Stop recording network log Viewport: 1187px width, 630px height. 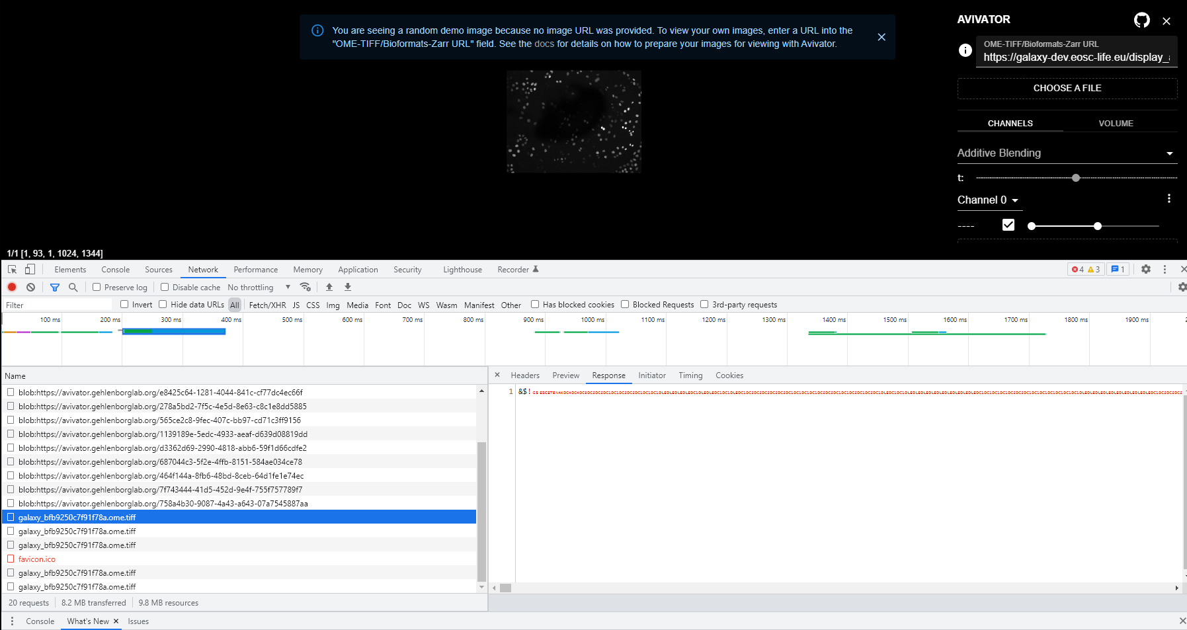(11, 287)
